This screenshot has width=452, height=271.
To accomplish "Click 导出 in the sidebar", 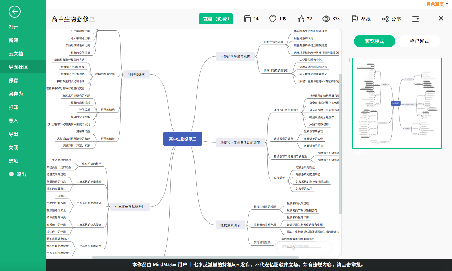I will [23, 134].
